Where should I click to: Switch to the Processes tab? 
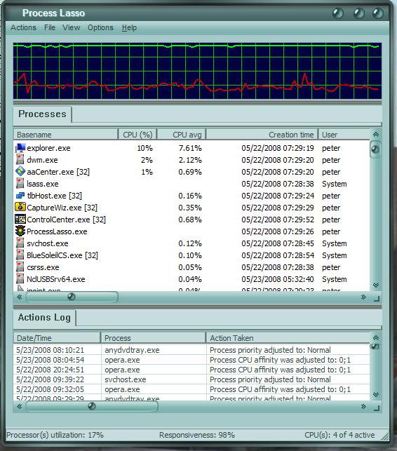click(42, 114)
